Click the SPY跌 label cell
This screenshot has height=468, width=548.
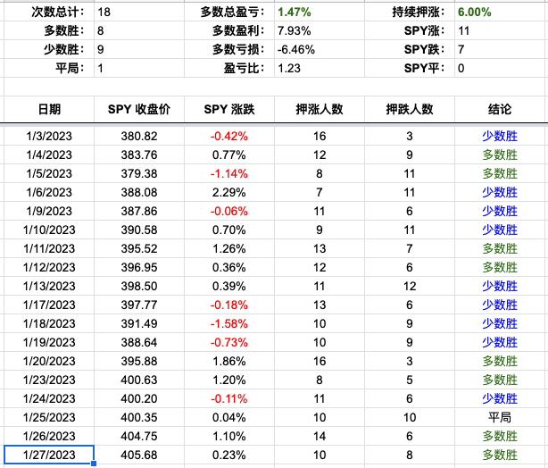(410, 49)
